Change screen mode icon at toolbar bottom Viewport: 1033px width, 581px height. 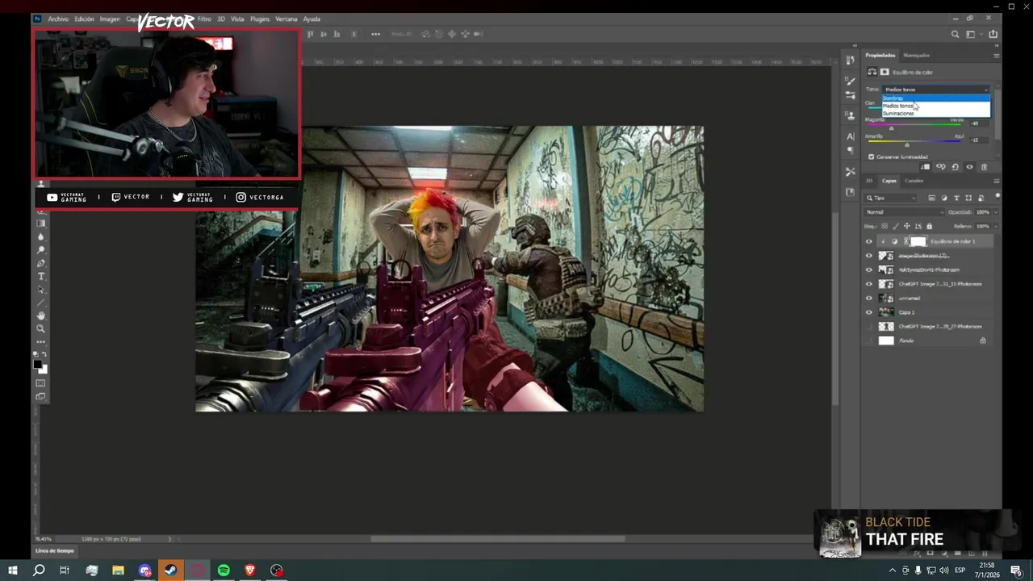pyautogui.click(x=40, y=396)
